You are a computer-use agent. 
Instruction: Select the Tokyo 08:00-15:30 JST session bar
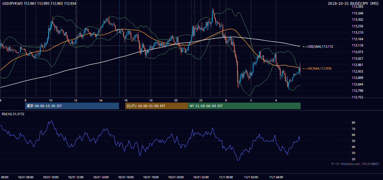[72, 106]
